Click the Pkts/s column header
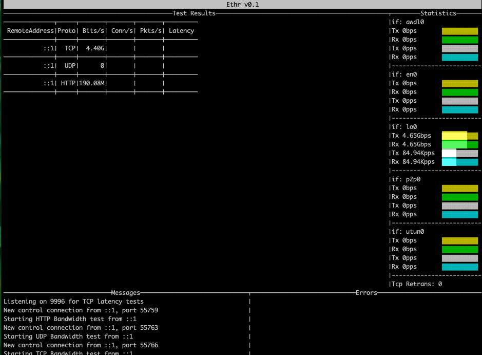Image resolution: width=482 pixels, height=355 pixels. click(150, 31)
